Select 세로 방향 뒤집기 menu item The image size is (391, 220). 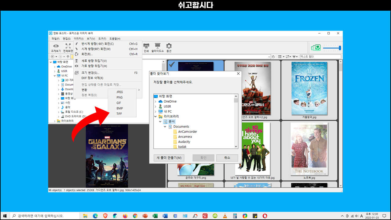click(108, 61)
